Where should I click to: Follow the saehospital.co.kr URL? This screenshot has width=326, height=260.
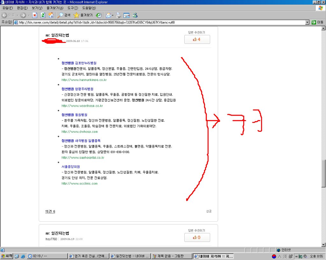tap(83, 157)
